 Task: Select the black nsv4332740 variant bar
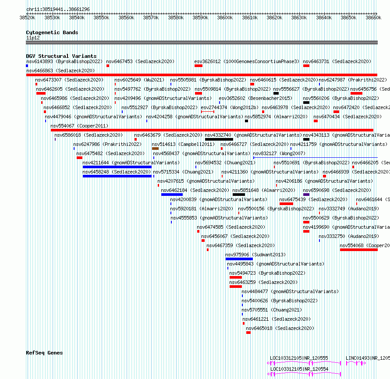[219, 139]
